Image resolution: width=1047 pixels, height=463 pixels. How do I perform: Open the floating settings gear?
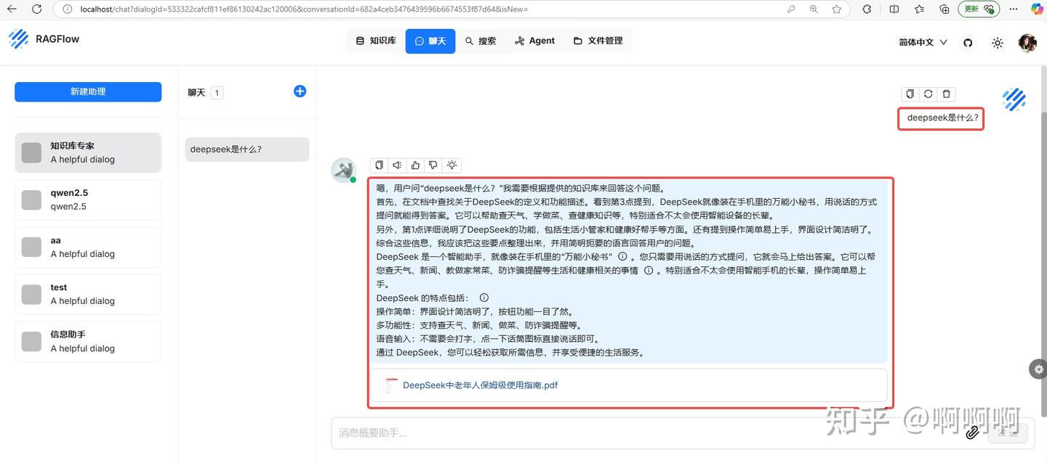(x=1038, y=369)
